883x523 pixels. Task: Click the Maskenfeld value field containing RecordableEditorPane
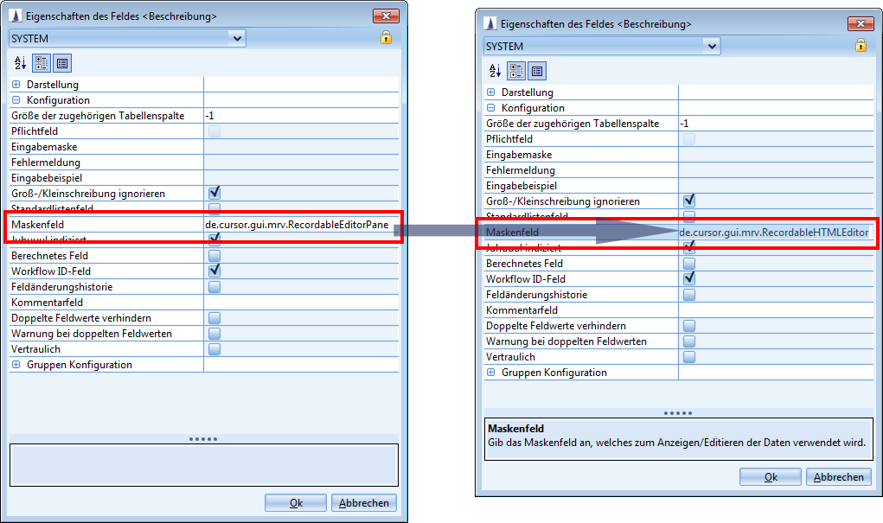301,225
